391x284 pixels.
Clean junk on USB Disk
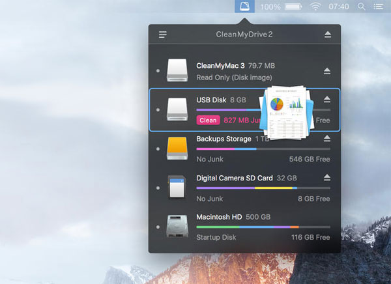[x=208, y=121]
